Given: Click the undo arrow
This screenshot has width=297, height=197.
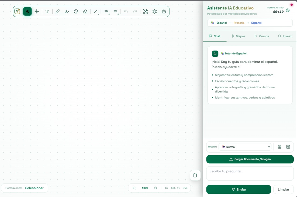Looking at the screenshot, I should tap(126, 11).
